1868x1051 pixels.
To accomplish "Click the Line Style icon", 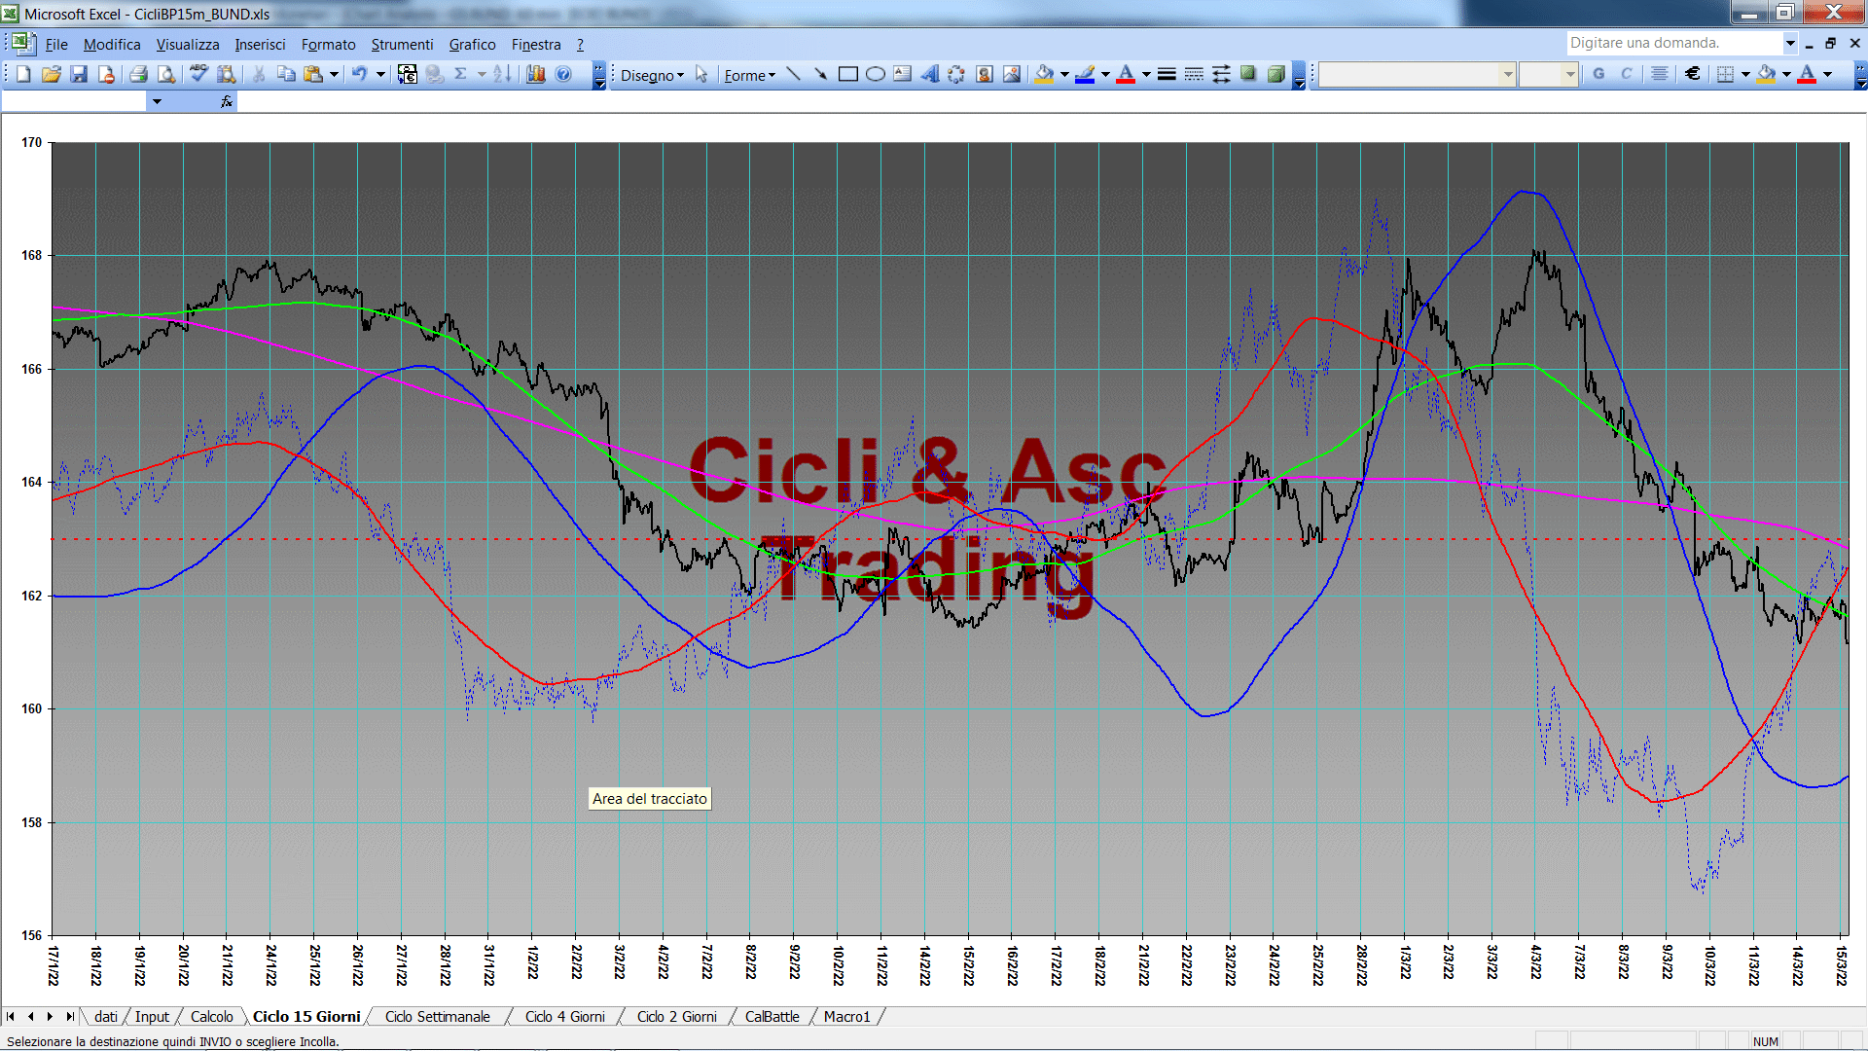I will tap(1167, 74).
